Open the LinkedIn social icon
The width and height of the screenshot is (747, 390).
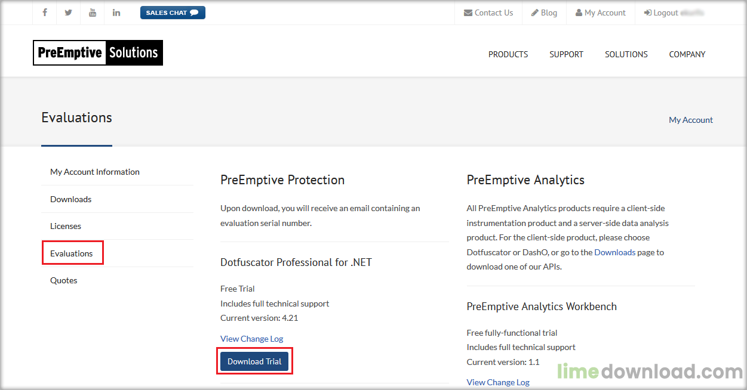click(x=116, y=13)
